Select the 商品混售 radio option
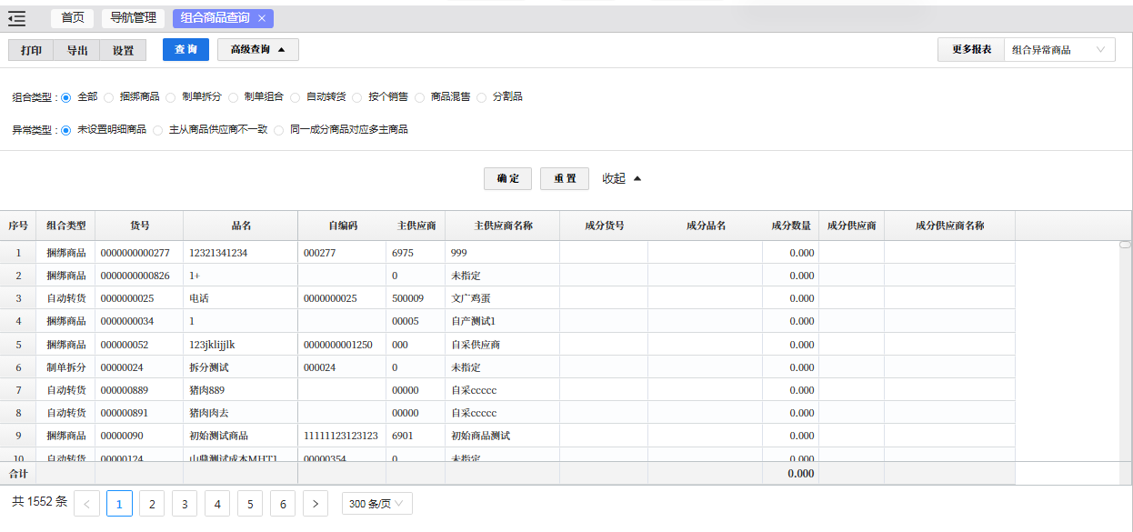Image resolution: width=1133 pixels, height=532 pixels. 420,96
